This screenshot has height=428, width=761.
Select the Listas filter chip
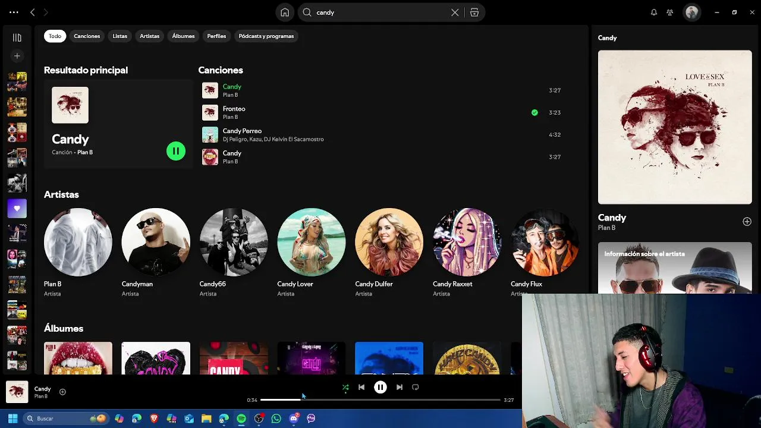[120, 36]
